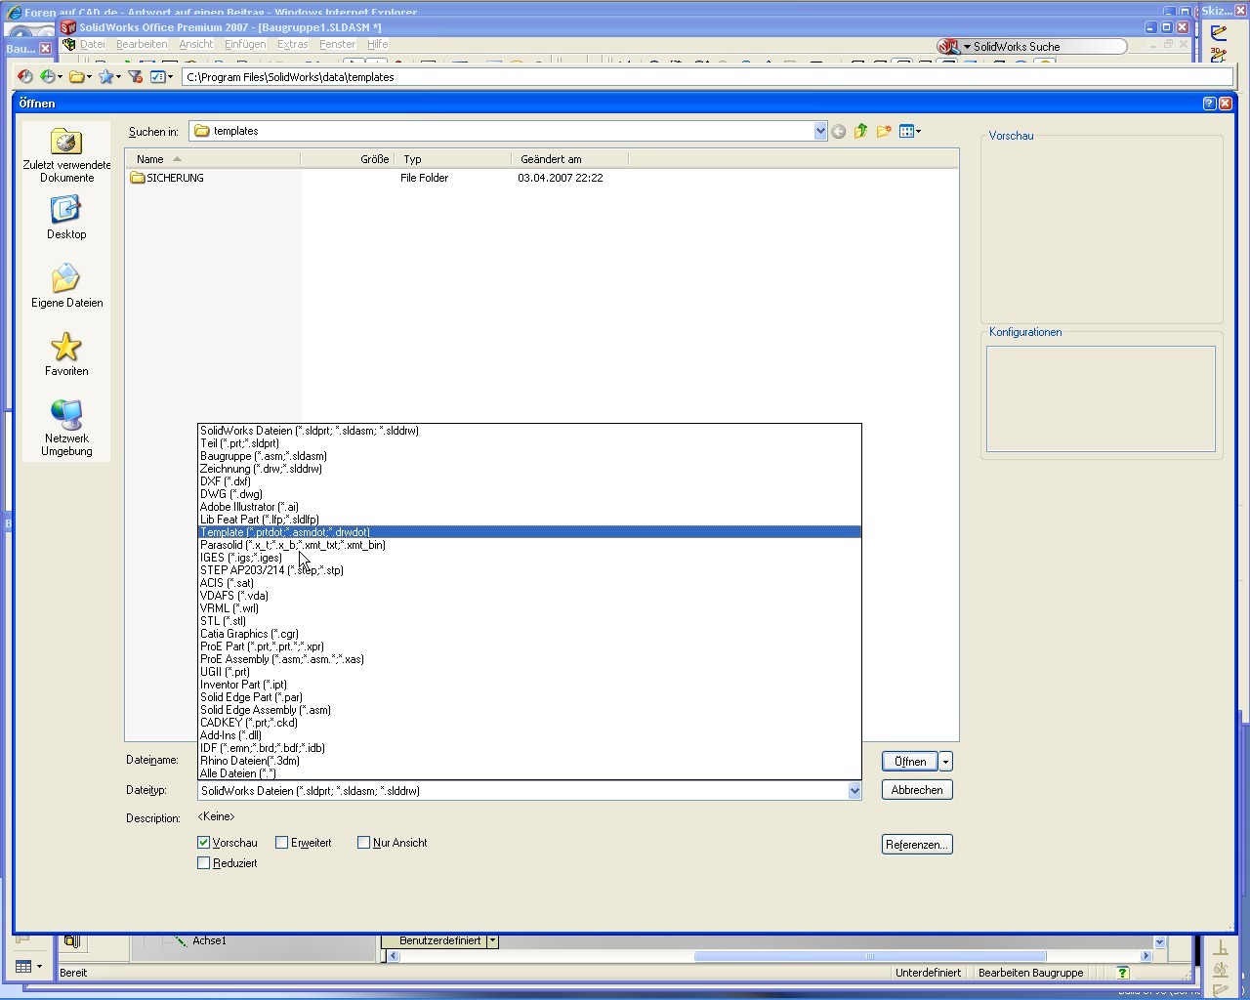Create a new folder

(884, 131)
